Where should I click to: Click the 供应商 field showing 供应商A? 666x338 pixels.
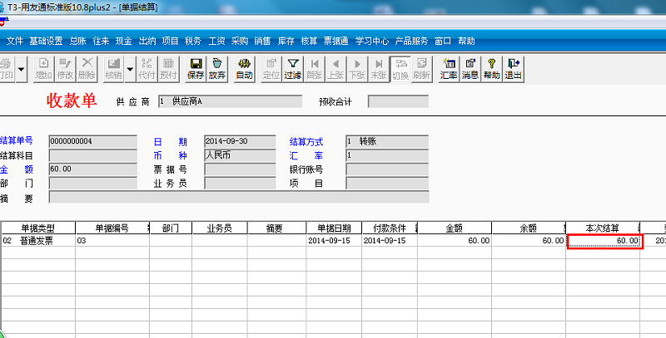[x=231, y=101]
